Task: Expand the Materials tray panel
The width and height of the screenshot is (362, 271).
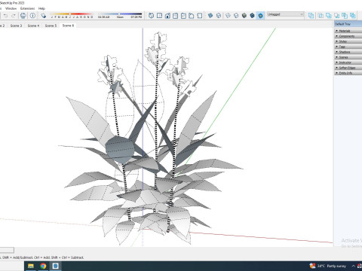Action: point(348,31)
